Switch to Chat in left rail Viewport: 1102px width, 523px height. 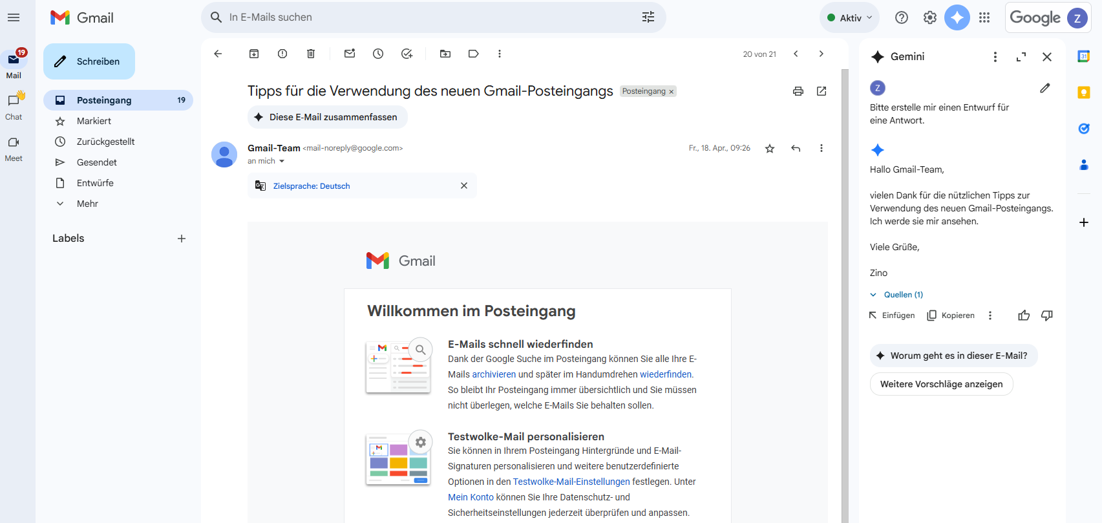point(14,105)
